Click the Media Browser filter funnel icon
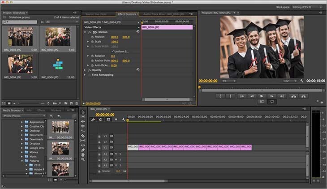The image size is (327, 189). tap(52, 116)
